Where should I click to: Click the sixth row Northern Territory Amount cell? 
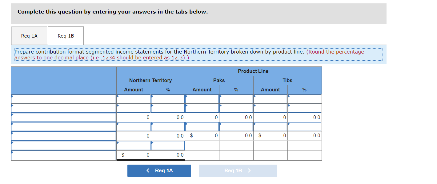click(134, 145)
